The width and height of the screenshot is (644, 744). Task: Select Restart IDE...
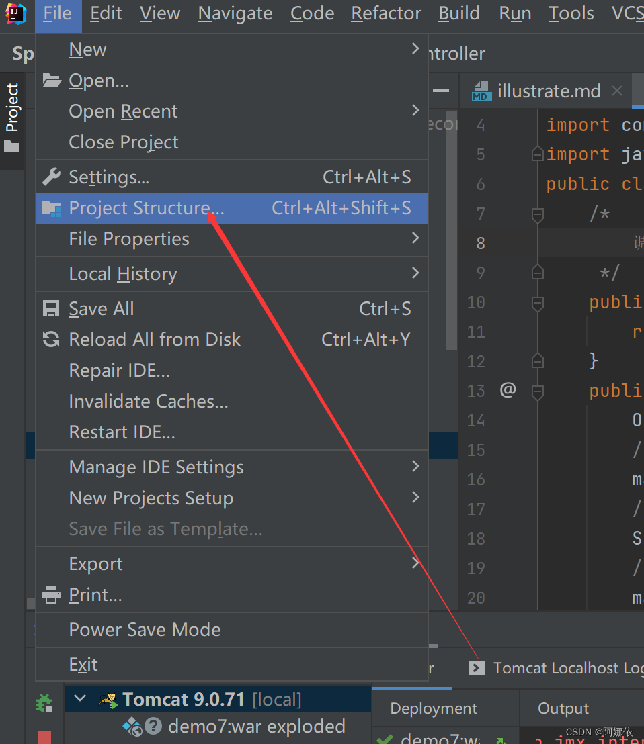pos(232,432)
